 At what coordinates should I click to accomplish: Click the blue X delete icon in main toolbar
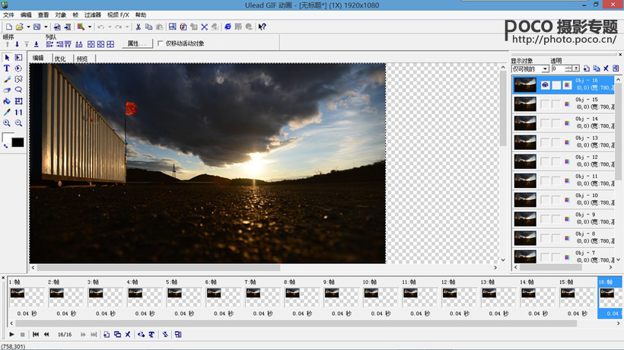click(204, 27)
